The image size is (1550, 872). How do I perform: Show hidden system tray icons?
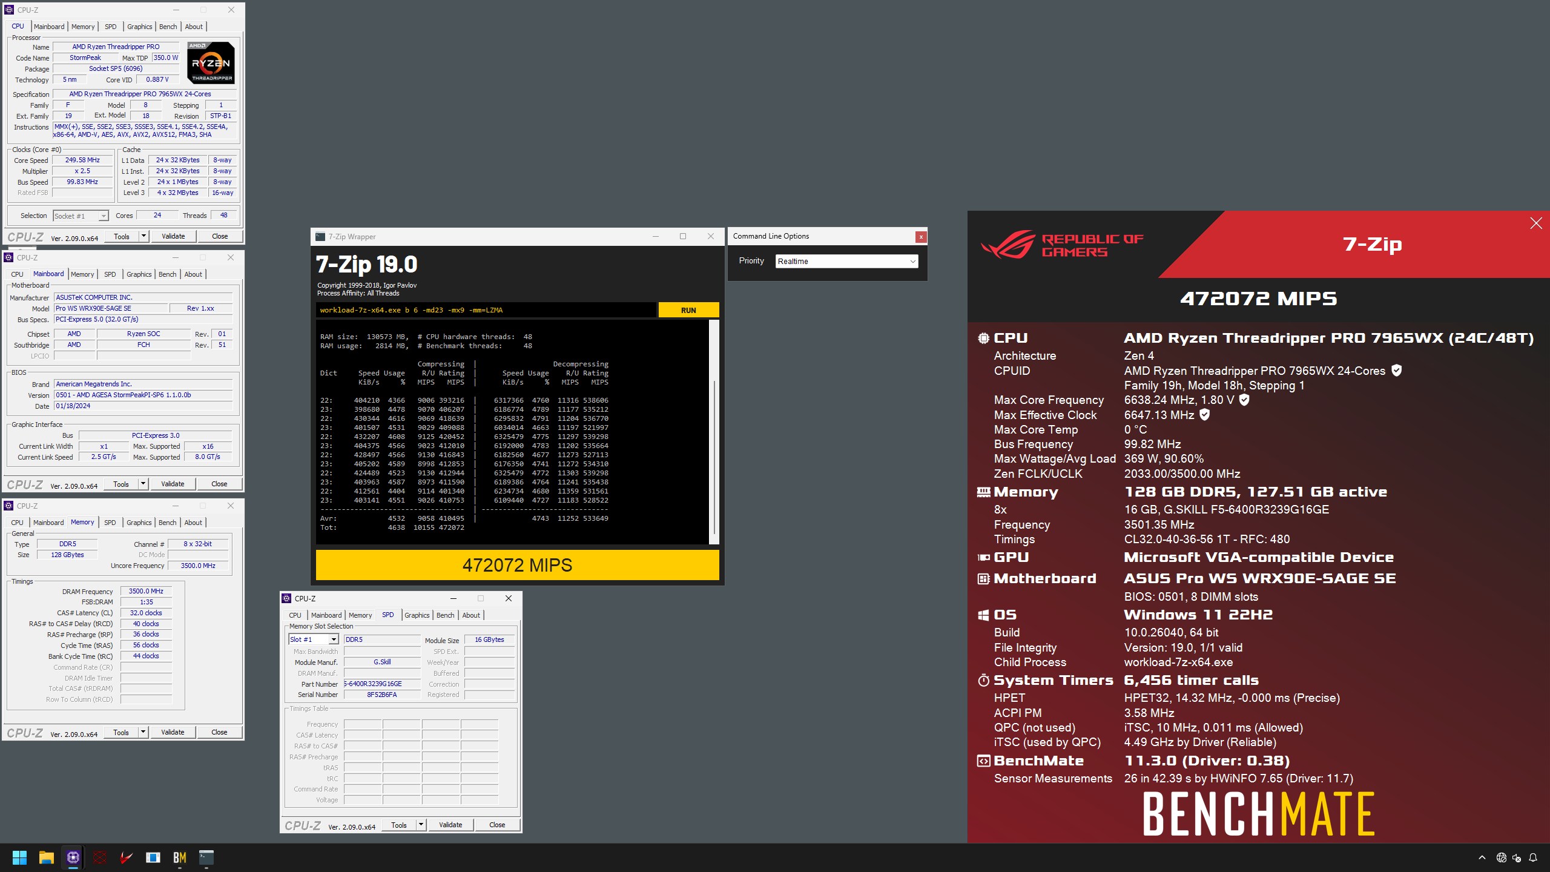[1482, 857]
